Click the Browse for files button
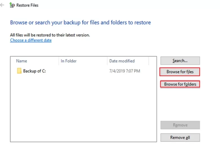This screenshot has width=220, height=150. [x=180, y=72]
